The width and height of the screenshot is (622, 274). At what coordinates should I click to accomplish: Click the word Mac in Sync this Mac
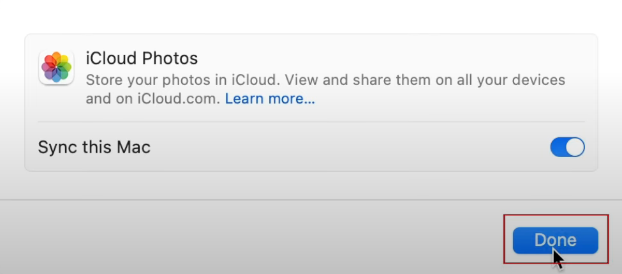pos(133,148)
